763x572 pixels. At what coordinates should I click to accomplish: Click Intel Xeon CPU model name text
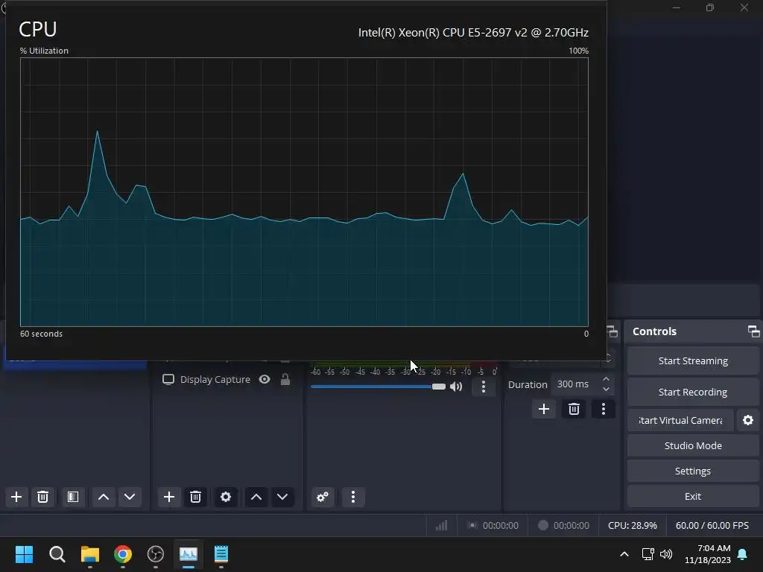473,33
